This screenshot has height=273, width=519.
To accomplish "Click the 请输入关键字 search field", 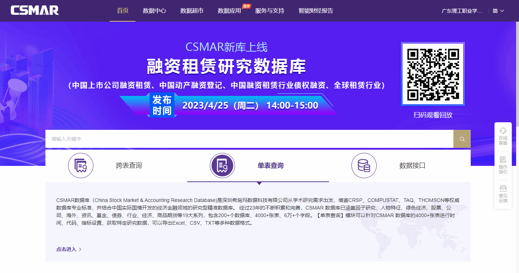I will coord(249,139).
